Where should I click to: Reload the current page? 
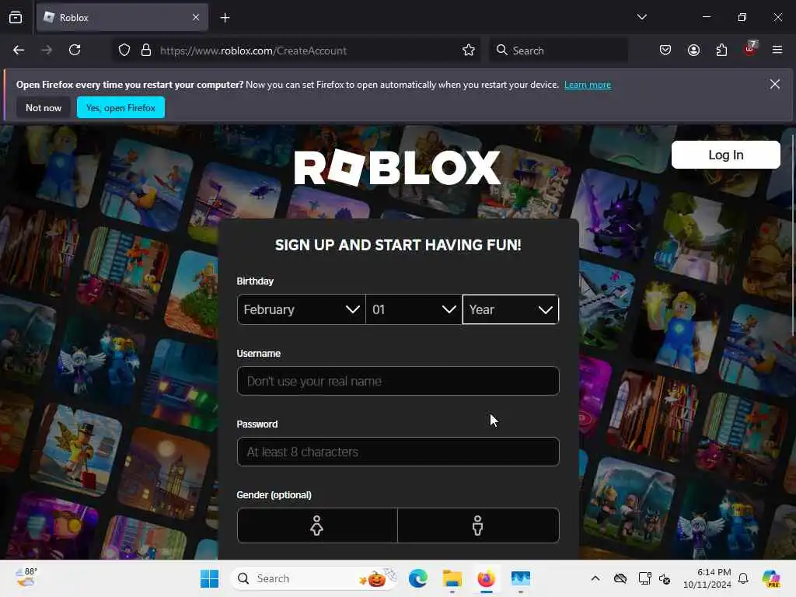click(x=75, y=50)
